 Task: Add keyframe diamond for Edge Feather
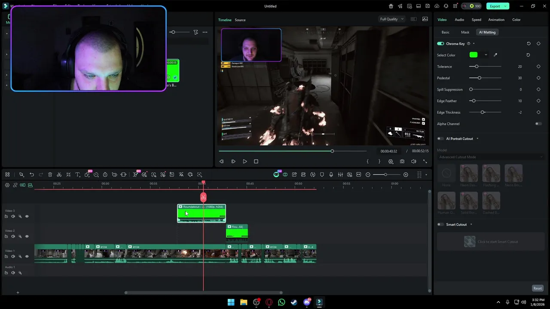click(538, 101)
